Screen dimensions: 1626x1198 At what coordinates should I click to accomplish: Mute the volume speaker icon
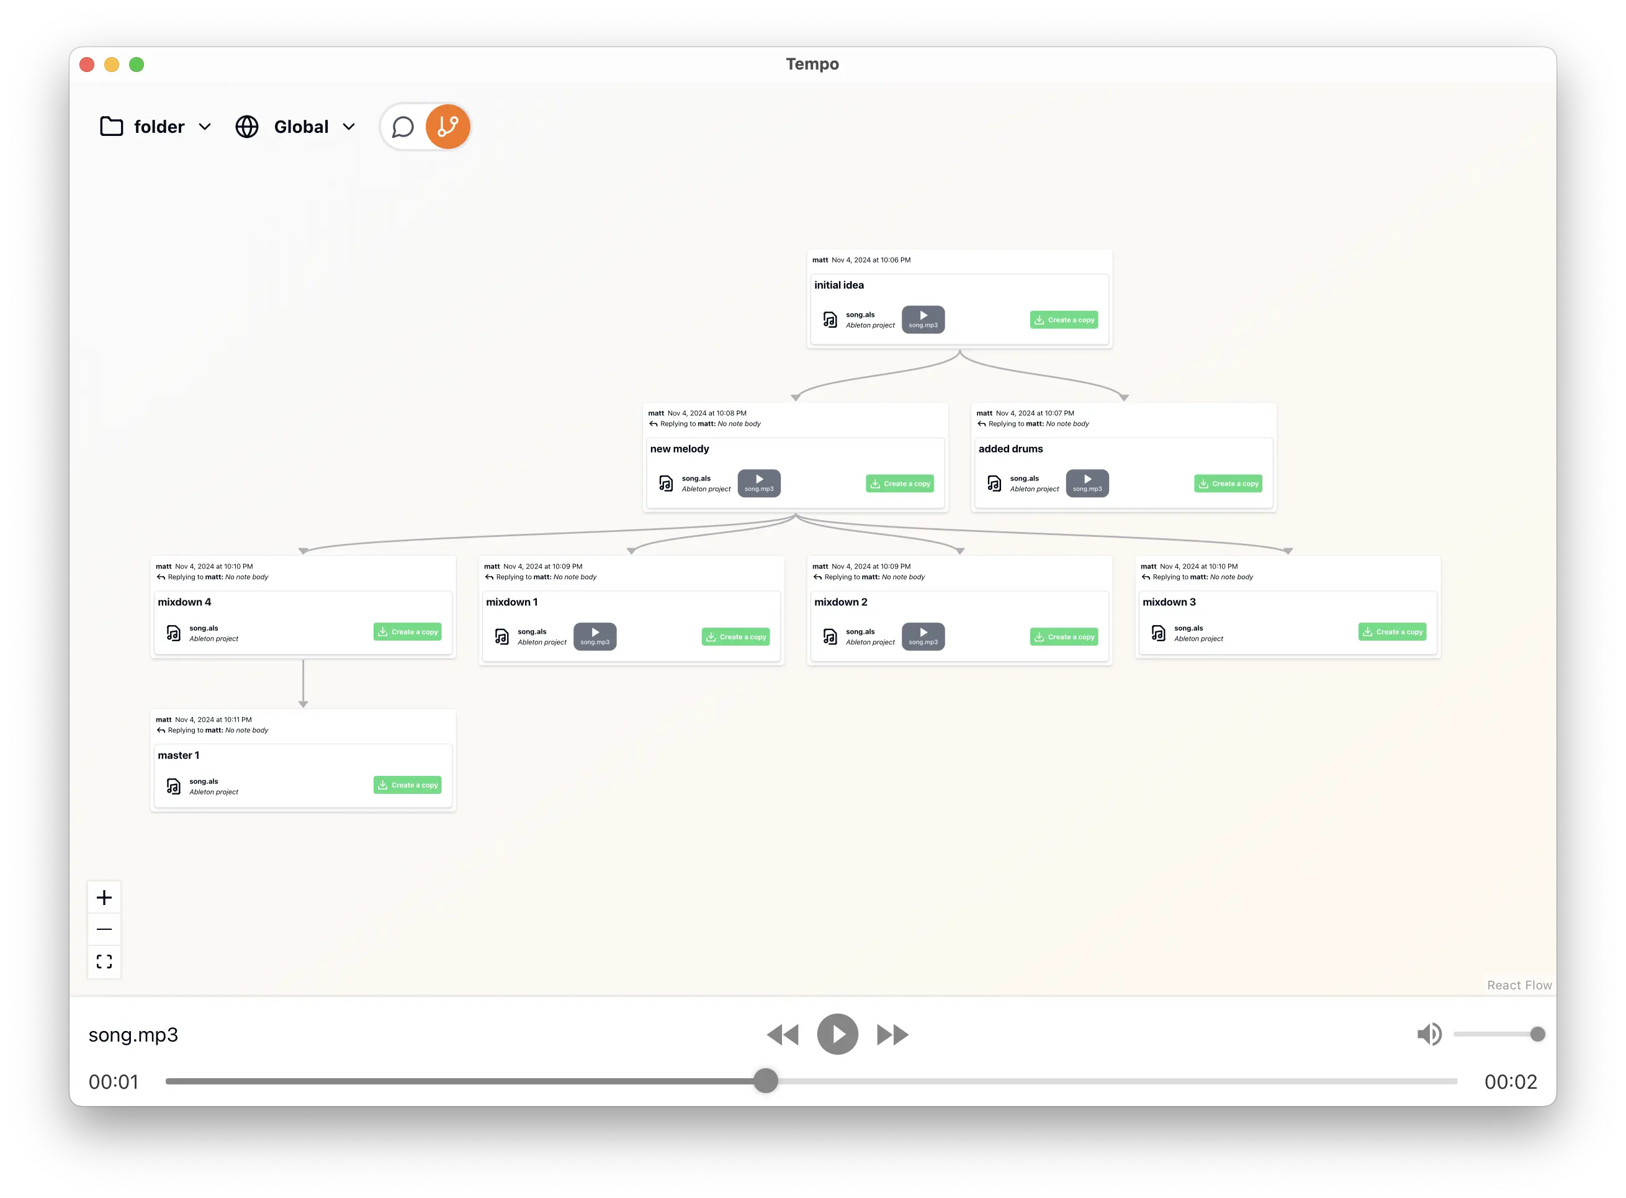[1429, 1034]
